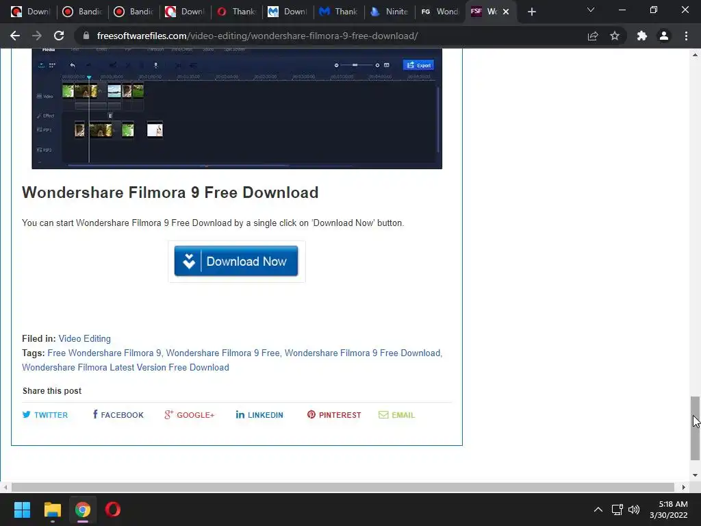Switch to the fourth tab labeled Download
The height and width of the screenshot is (526, 701).
[x=185, y=12]
